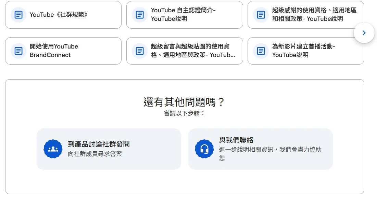Open 為新影片建立首播活動 article
The image size is (377, 207).
pos(306,51)
